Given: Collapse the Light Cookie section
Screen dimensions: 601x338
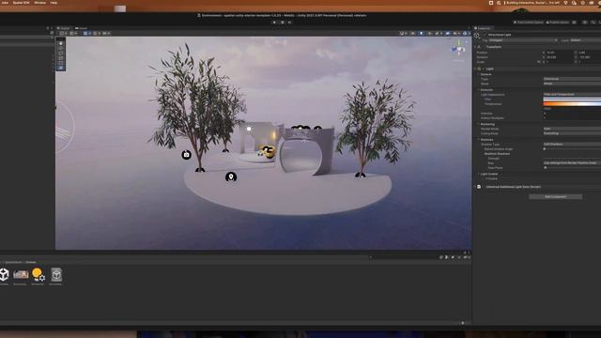Looking at the screenshot, I should [x=478, y=174].
